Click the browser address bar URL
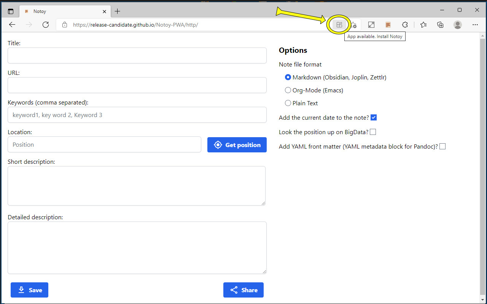Image resolution: width=487 pixels, height=304 pixels. (135, 25)
